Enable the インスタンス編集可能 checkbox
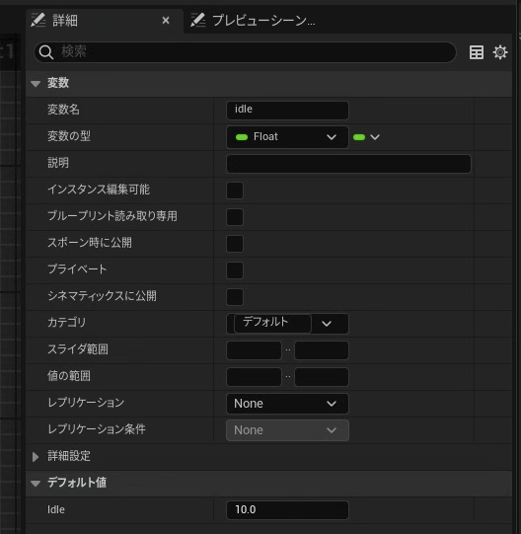Image resolution: width=521 pixels, height=534 pixels. (x=235, y=191)
